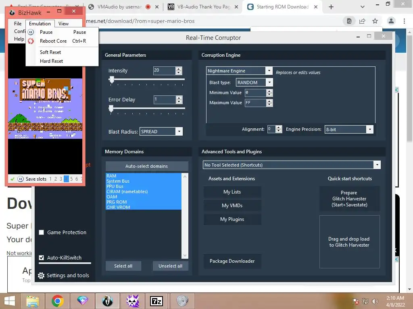Screen dimensions: 413x309
Task: Click the Intensity slider handle
Action: pos(112,80)
